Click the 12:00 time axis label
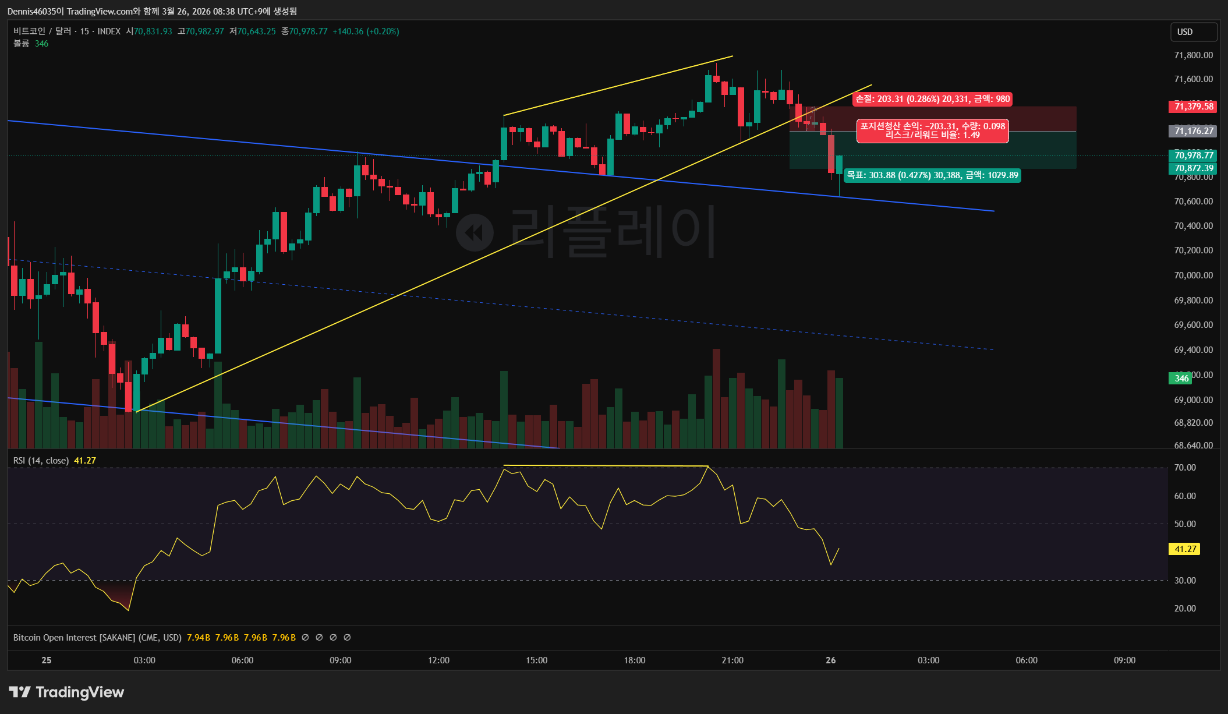This screenshot has height=714, width=1228. (438, 660)
